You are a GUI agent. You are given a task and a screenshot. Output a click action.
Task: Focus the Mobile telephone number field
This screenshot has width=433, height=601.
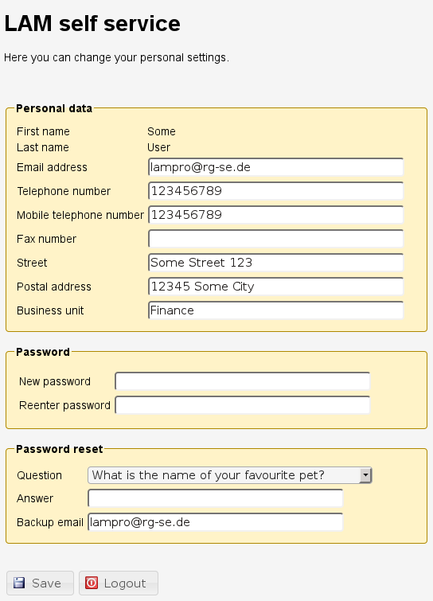(275, 215)
